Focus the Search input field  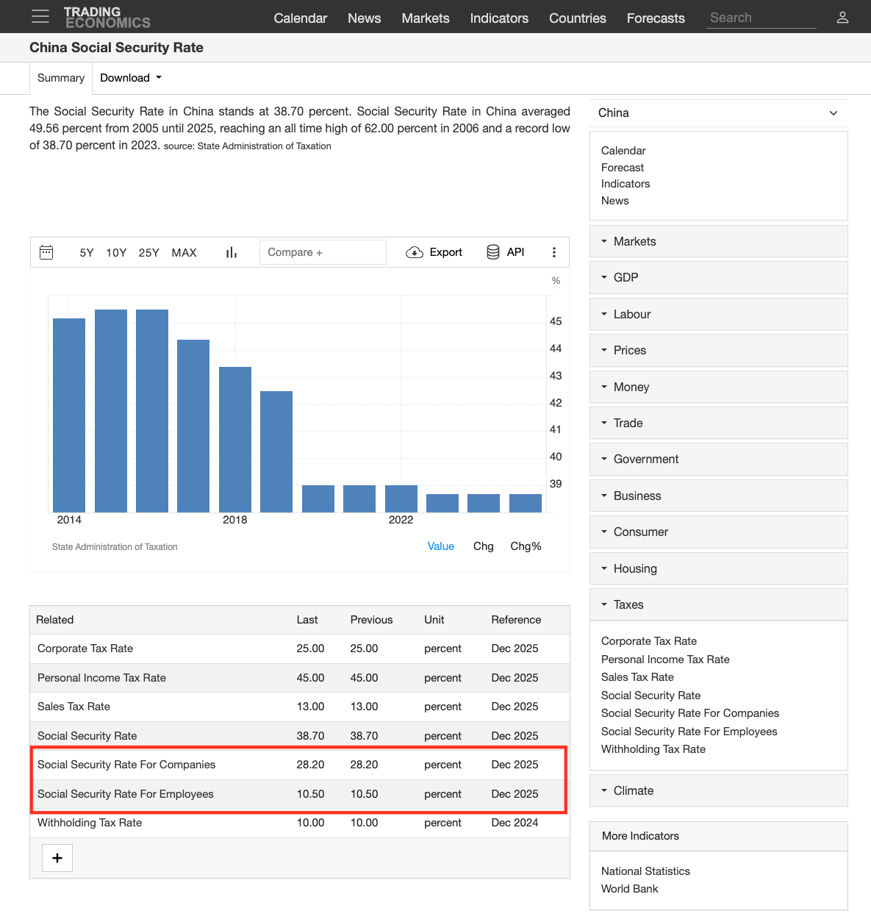[x=761, y=18]
